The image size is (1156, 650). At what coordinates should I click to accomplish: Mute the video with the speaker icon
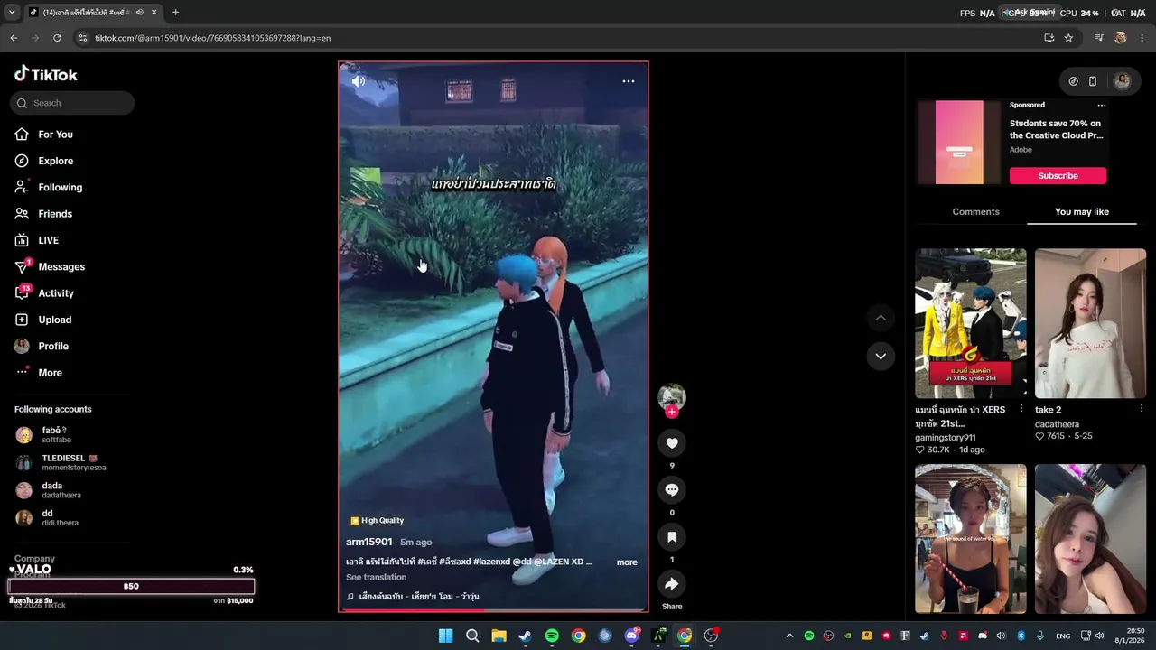coord(359,81)
